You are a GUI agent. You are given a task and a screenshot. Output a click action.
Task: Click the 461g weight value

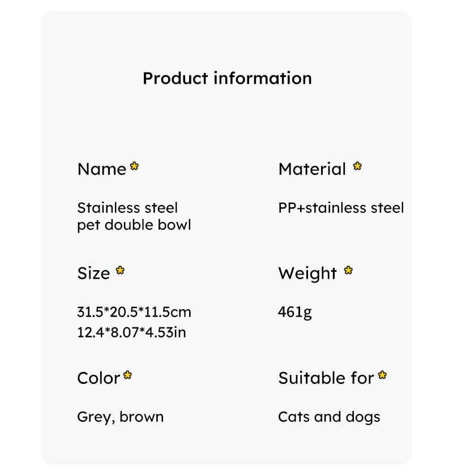pyautogui.click(x=294, y=312)
